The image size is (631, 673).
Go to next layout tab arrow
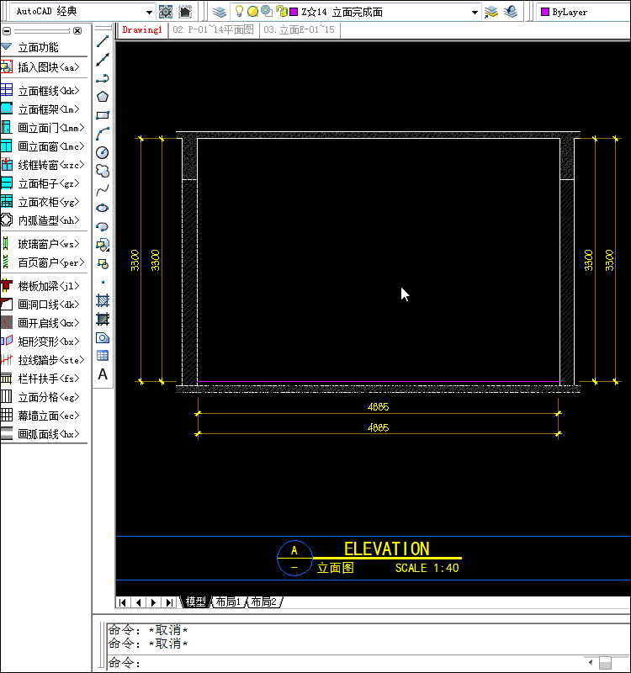pos(154,602)
